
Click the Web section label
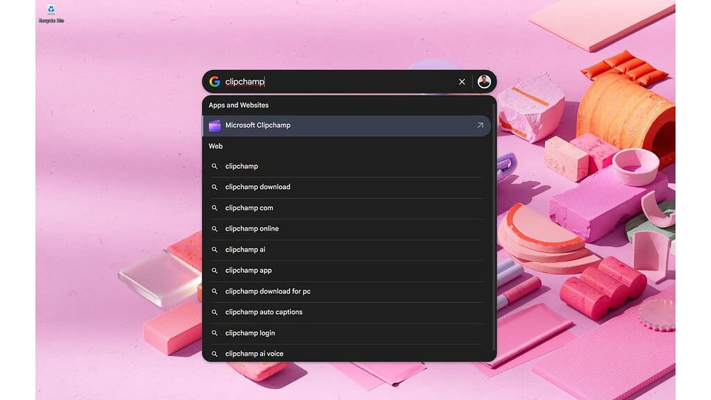click(x=215, y=146)
